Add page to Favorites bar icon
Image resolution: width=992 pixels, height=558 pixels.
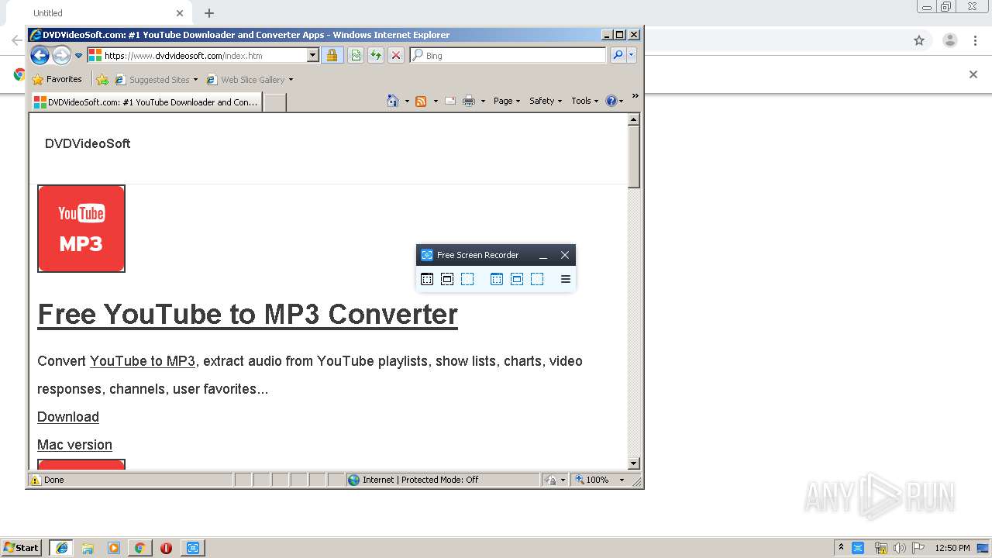click(x=102, y=79)
